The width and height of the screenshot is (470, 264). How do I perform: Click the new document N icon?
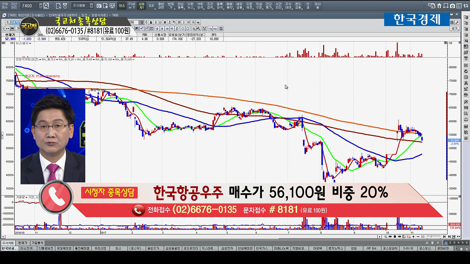(x=58, y=6)
